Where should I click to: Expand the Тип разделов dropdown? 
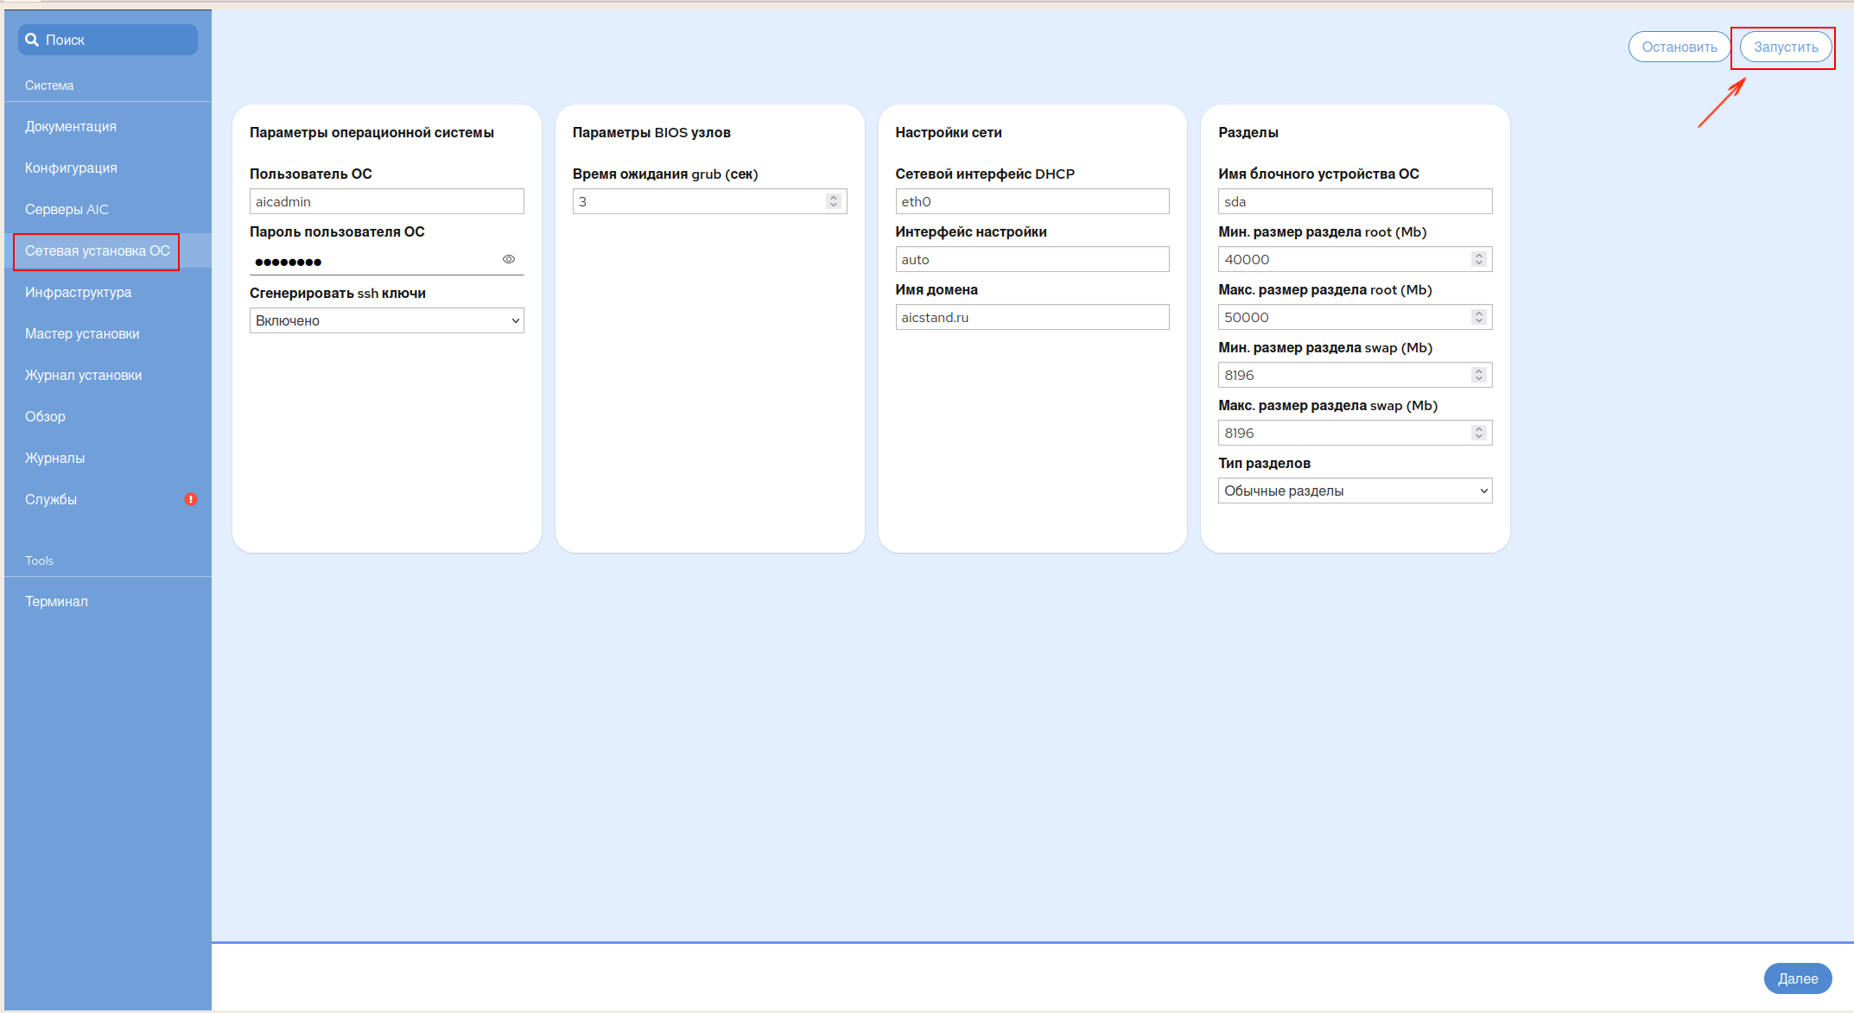(1356, 491)
